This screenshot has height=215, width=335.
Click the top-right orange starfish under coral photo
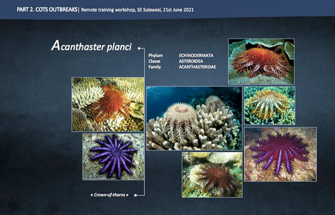pyautogui.click(x=261, y=61)
